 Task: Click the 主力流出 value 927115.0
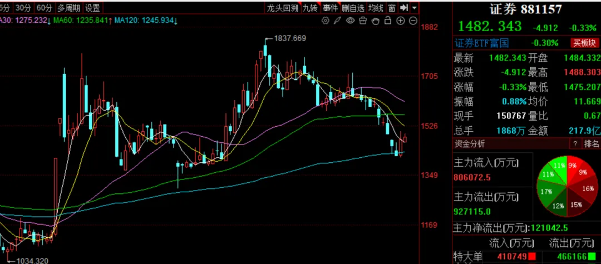(472, 211)
